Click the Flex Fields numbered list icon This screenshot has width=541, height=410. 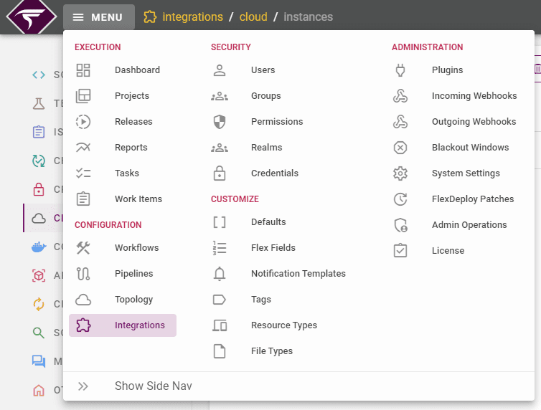click(x=220, y=248)
